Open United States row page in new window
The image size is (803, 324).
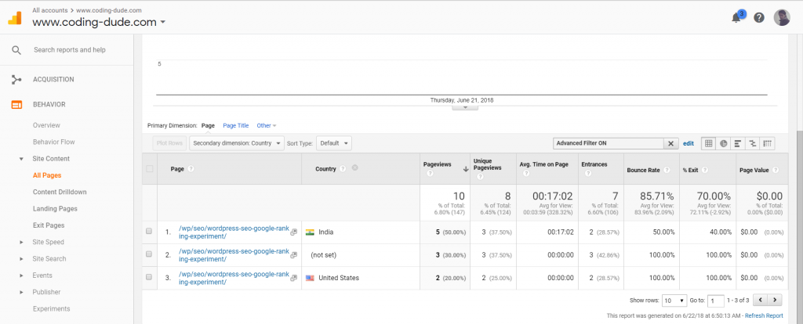click(x=294, y=278)
